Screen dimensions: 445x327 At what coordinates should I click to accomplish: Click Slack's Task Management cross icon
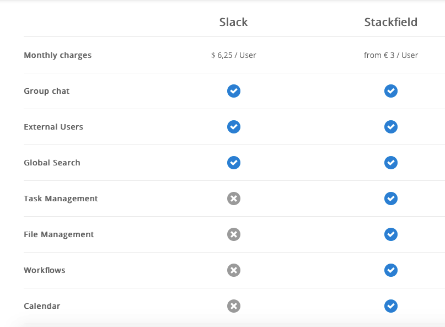tap(234, 199)
